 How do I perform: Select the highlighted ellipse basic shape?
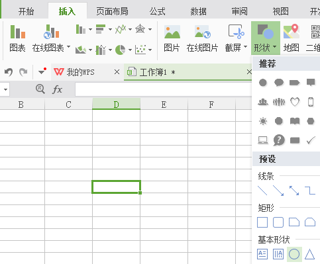coord(294,254)
